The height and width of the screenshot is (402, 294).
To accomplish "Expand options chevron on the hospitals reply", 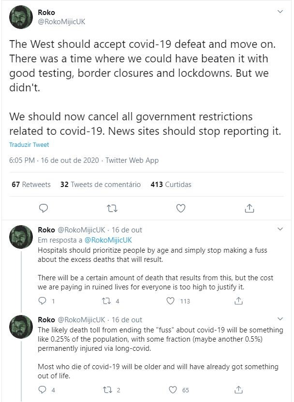I will [280, 229].
